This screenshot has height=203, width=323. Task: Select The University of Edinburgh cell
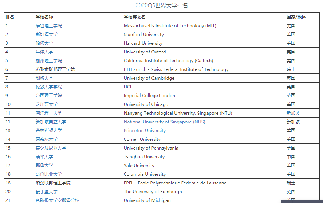click(x=204, y=192)
